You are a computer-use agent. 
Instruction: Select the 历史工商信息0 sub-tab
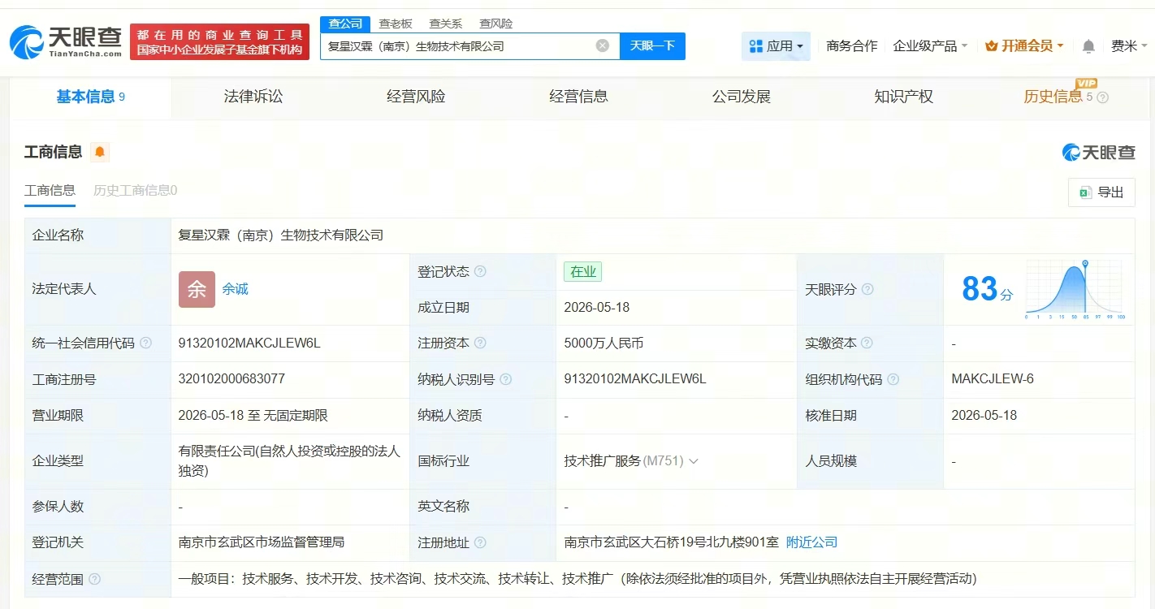tap(135, 190)
